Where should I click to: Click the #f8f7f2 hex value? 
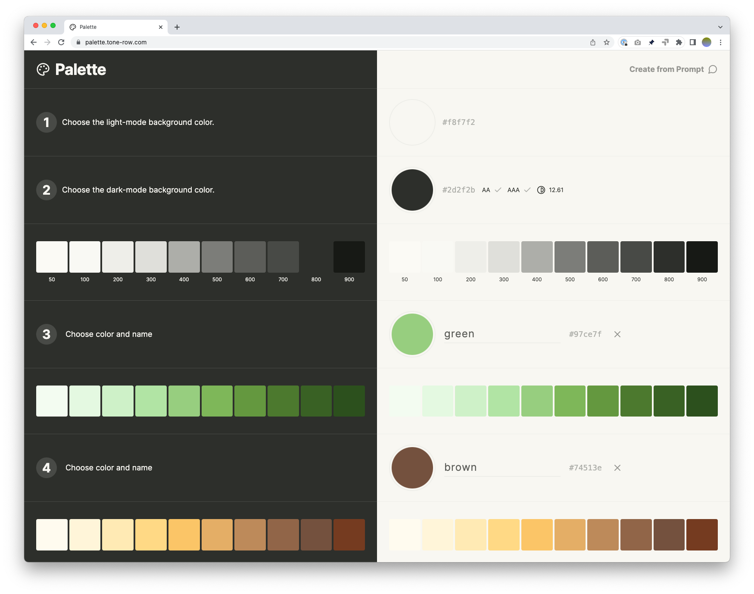pos(458,122)
